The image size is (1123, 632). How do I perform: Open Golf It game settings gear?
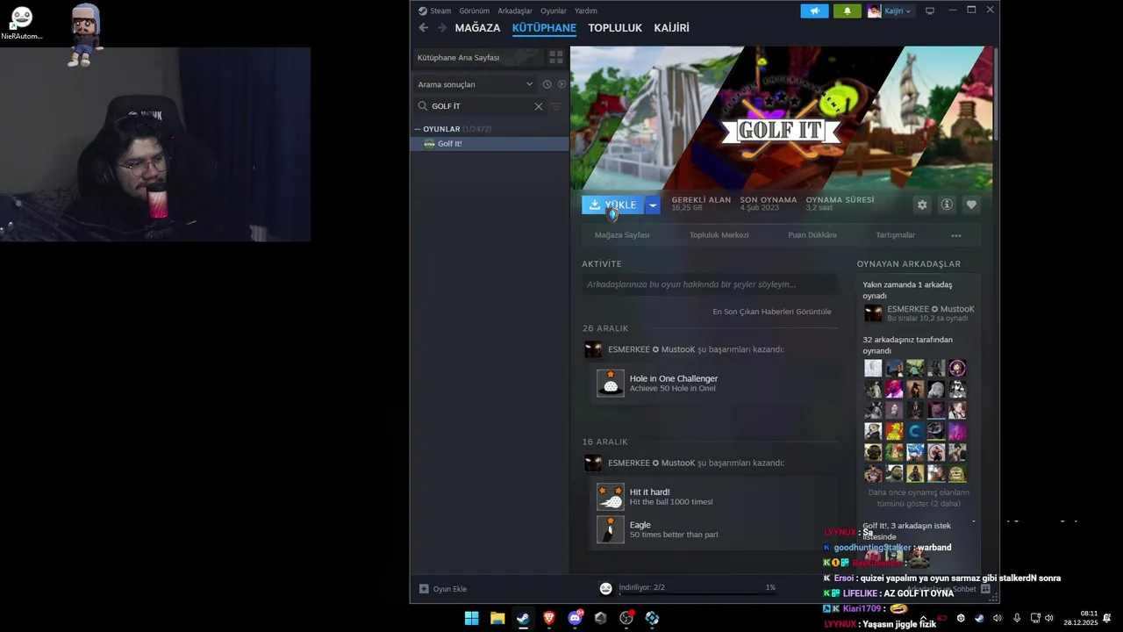pos(922,205)
